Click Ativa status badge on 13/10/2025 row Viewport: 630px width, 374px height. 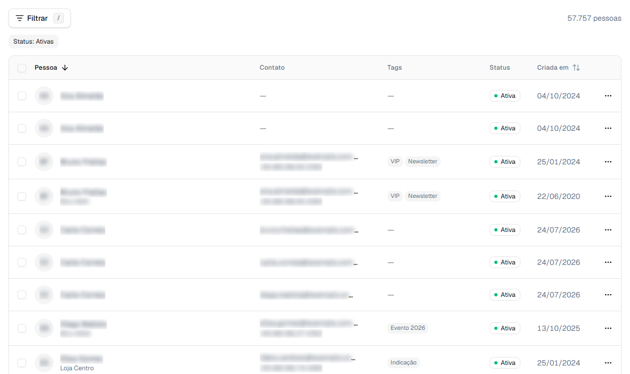click(504, 328)
